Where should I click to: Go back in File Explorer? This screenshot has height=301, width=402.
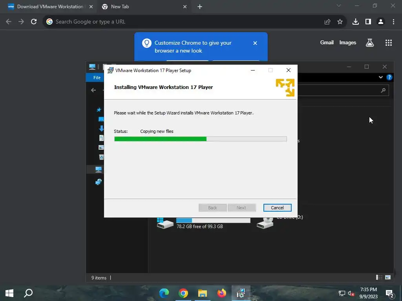tap(93, 90)
